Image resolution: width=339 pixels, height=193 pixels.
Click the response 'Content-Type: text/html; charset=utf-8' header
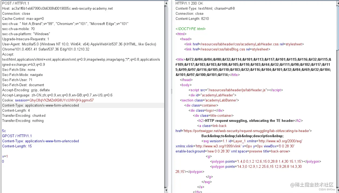pos(205,8)
